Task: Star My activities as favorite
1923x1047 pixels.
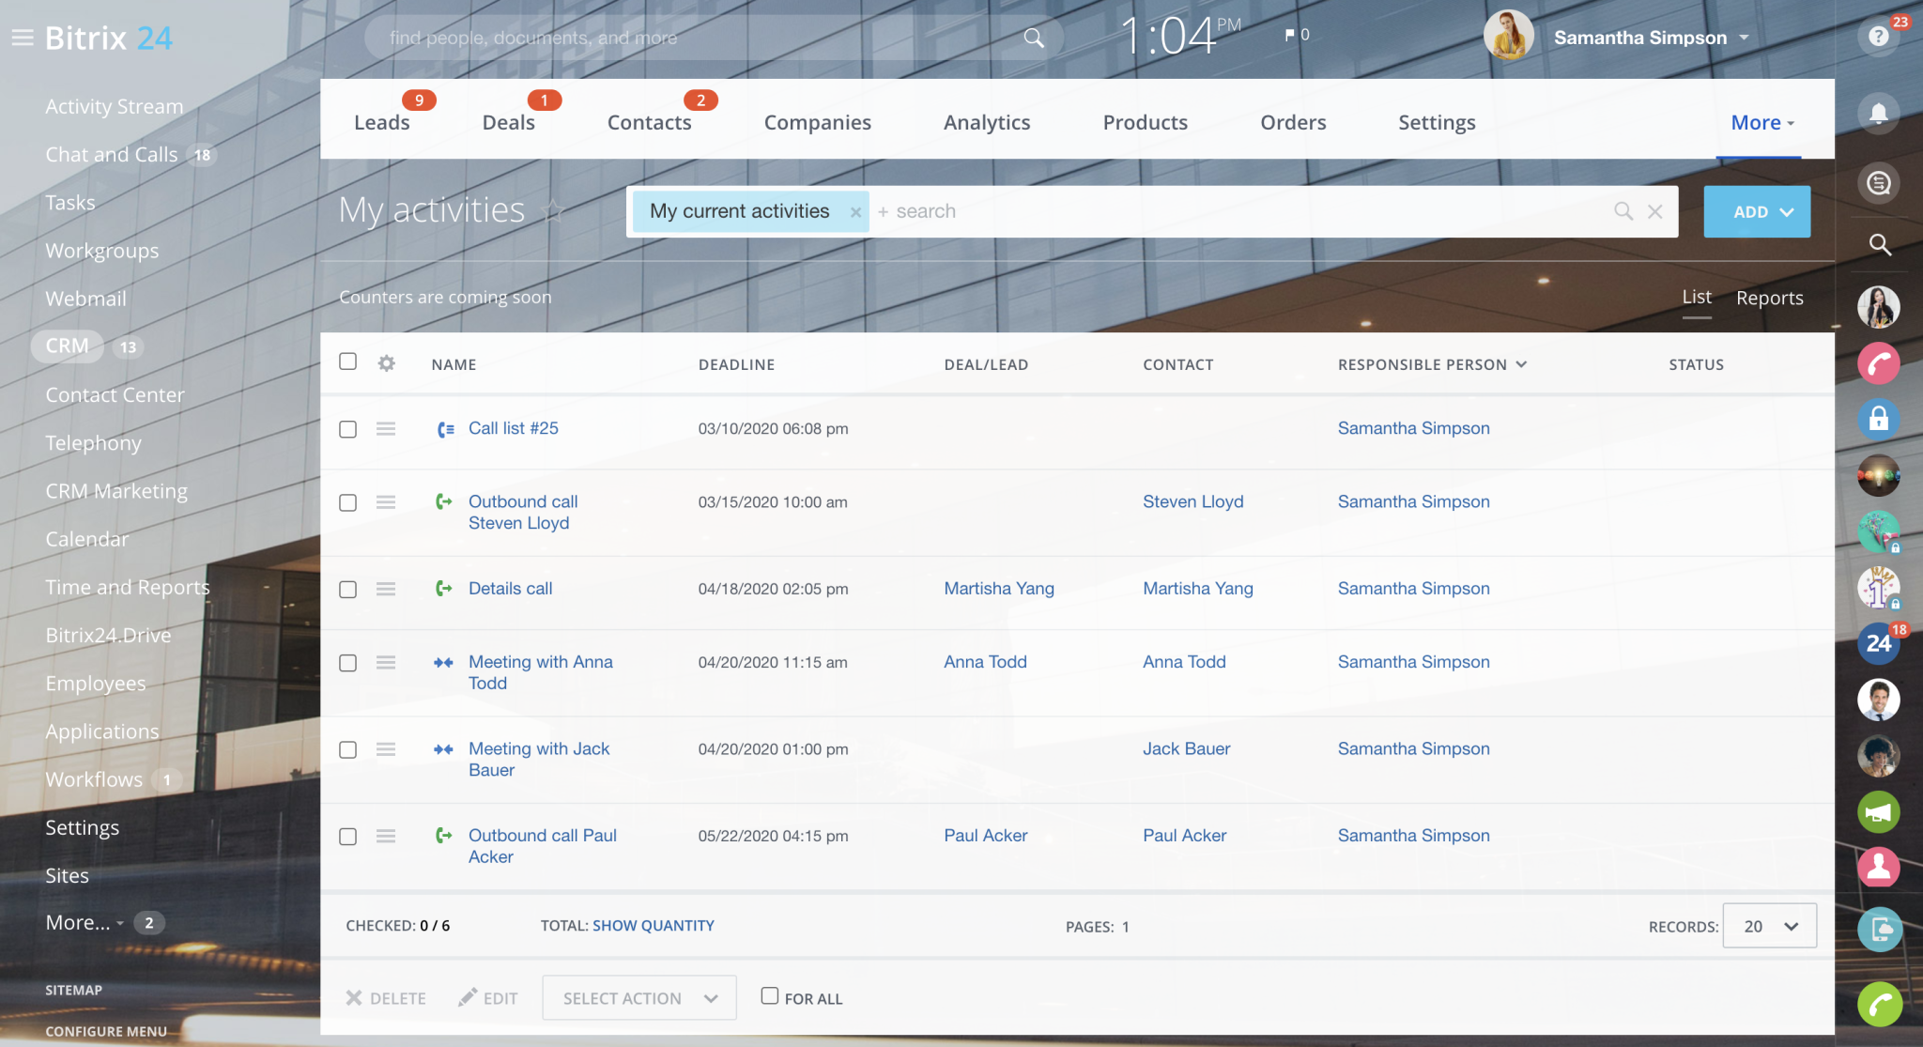Action: coord(554,211)
